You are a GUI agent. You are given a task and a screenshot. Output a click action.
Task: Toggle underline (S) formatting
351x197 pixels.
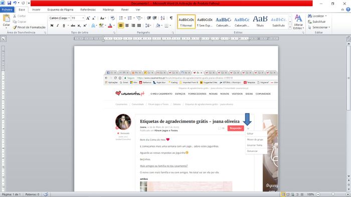tap(64, 26)
